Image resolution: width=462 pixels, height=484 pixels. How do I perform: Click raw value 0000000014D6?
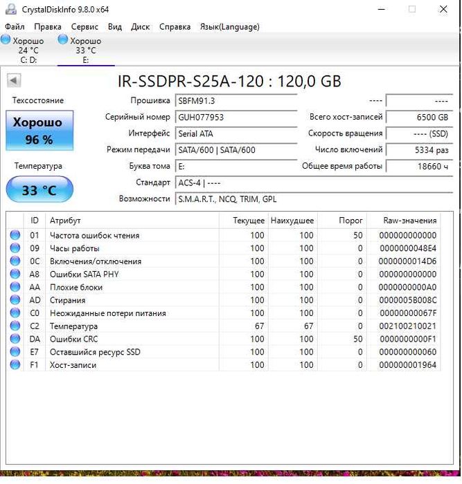click(407, 261)
